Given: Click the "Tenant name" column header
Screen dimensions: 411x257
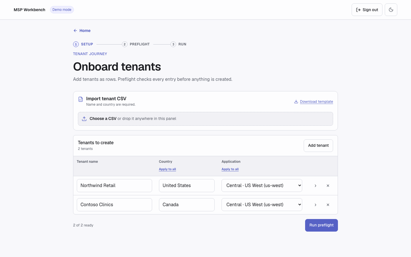Looking at the screenshot, I should coord(87,162).
